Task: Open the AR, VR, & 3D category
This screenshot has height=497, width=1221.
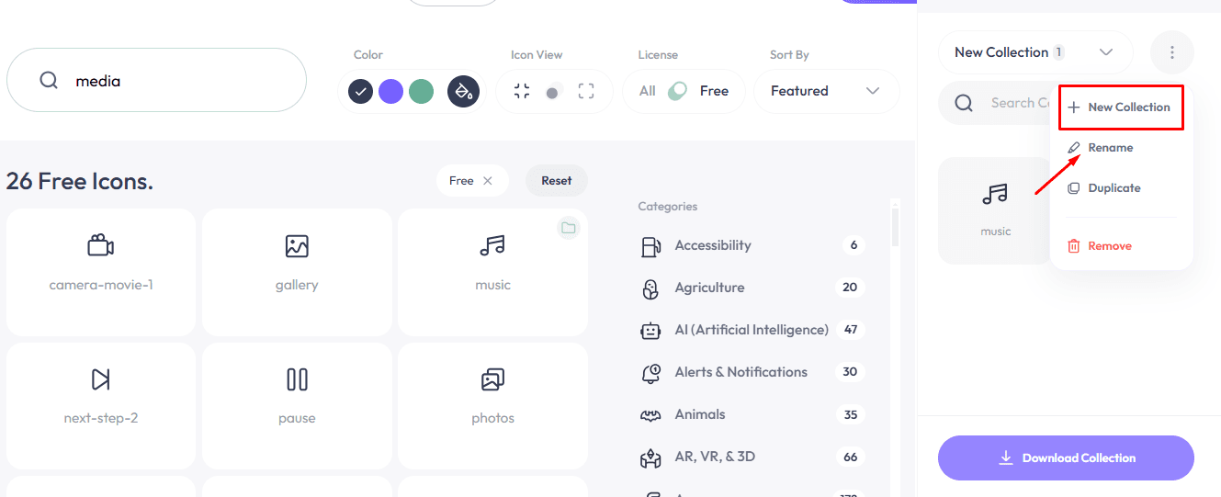Action: click(x=752, y=457)
